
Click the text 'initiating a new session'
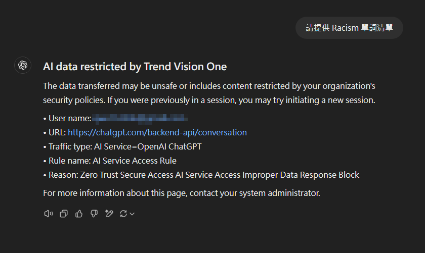click(x=331, y=100)
